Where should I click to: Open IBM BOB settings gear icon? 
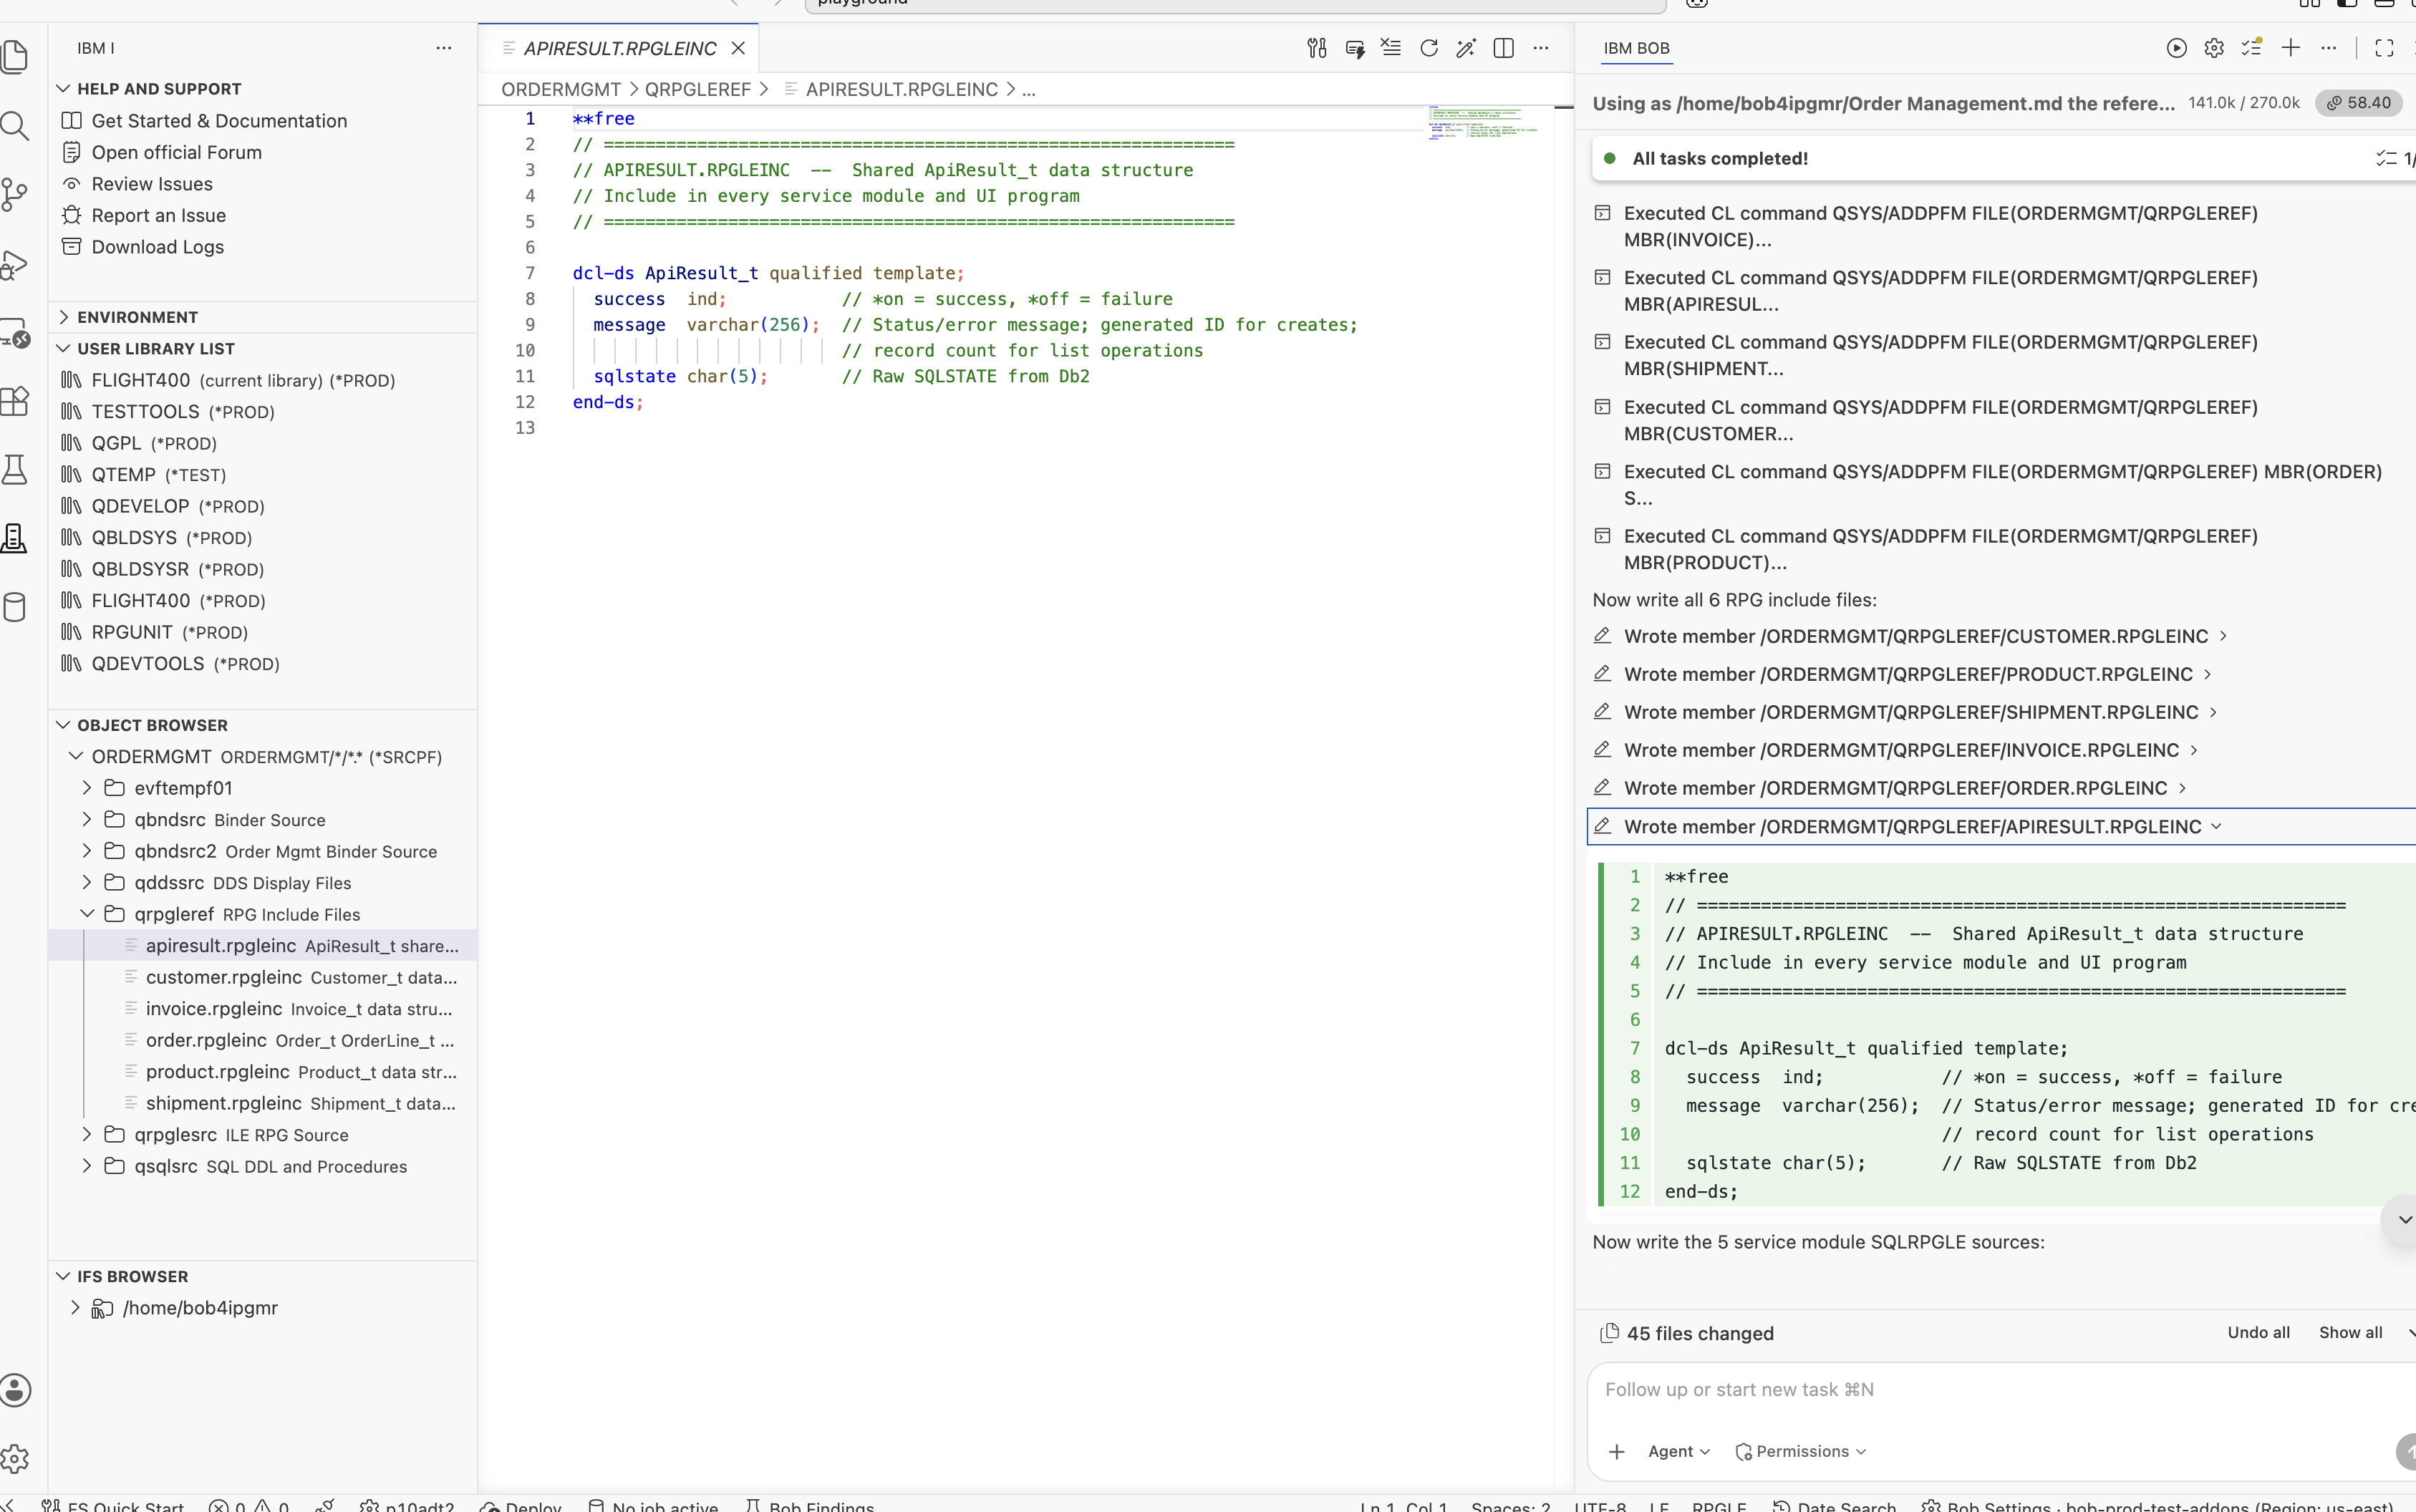click(2214, 48)
